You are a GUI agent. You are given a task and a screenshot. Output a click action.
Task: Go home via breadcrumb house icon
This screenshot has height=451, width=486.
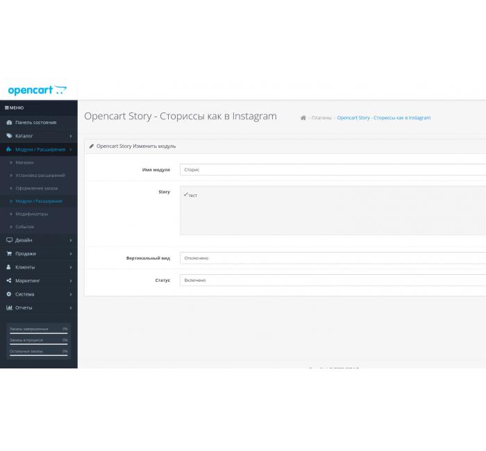pyautogui.click(x=303, y=118)
